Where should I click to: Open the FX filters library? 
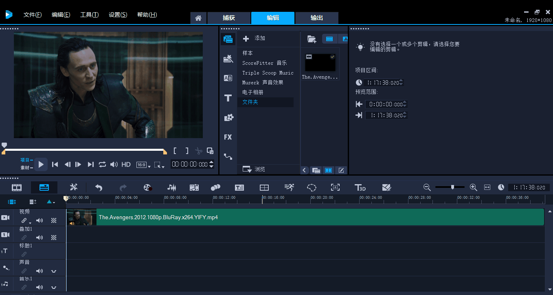pyautogui.click(x=228, y=137)
